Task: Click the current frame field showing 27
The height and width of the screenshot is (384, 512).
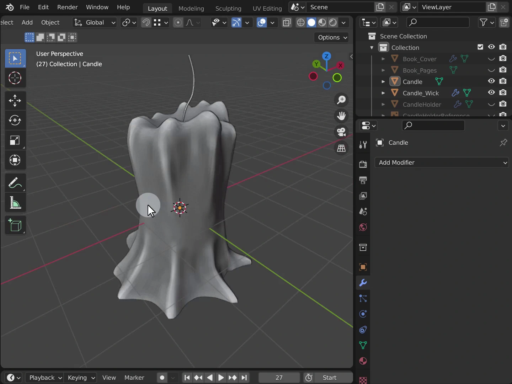Action: [279, 378]
